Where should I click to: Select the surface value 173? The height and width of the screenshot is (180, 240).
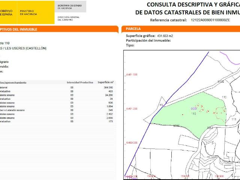click(111, 121)
